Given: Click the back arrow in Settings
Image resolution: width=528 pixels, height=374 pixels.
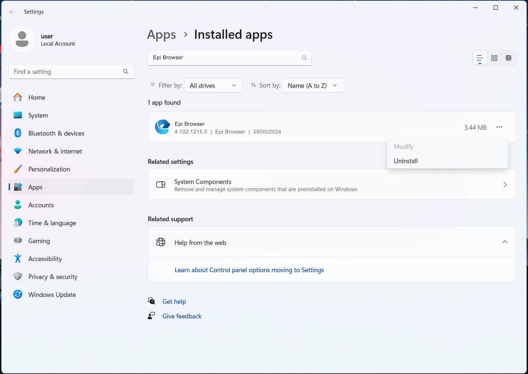Looking at the screenshot, I should pyautogui.click(x=12, y=12).
